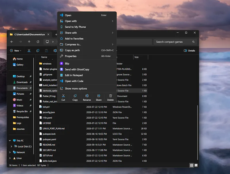
Task: Expand the Compress to submenu
Action: [x=87, y=44]
